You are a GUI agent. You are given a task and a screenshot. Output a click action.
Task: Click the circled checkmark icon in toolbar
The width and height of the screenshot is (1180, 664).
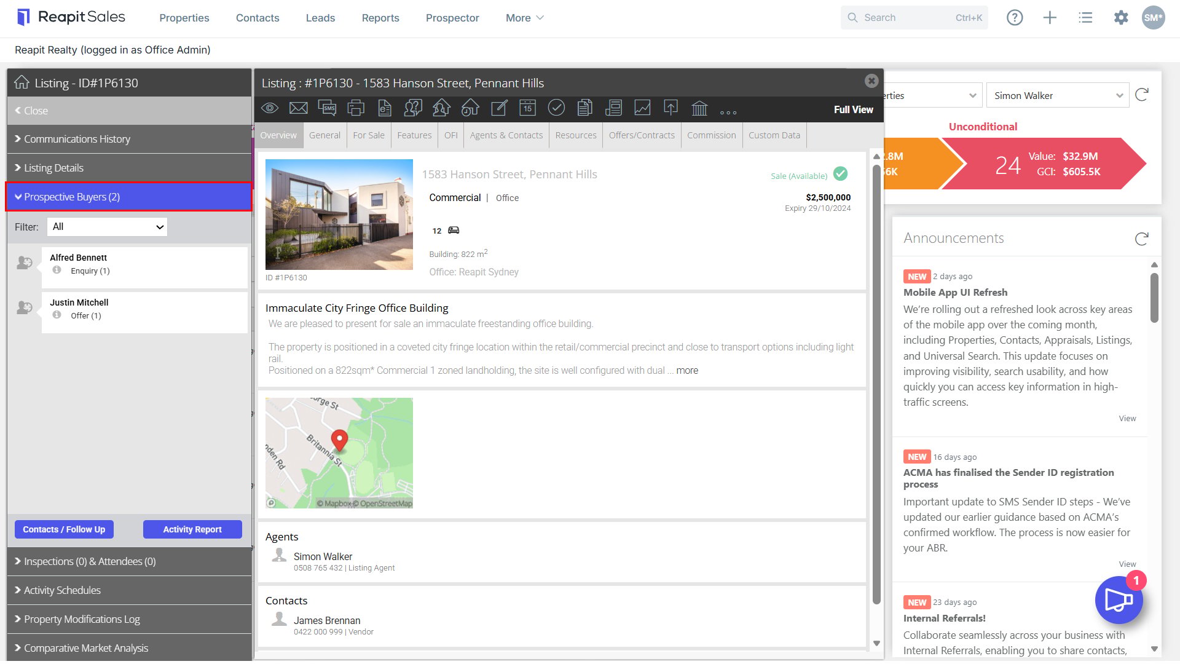pos(556,109)
